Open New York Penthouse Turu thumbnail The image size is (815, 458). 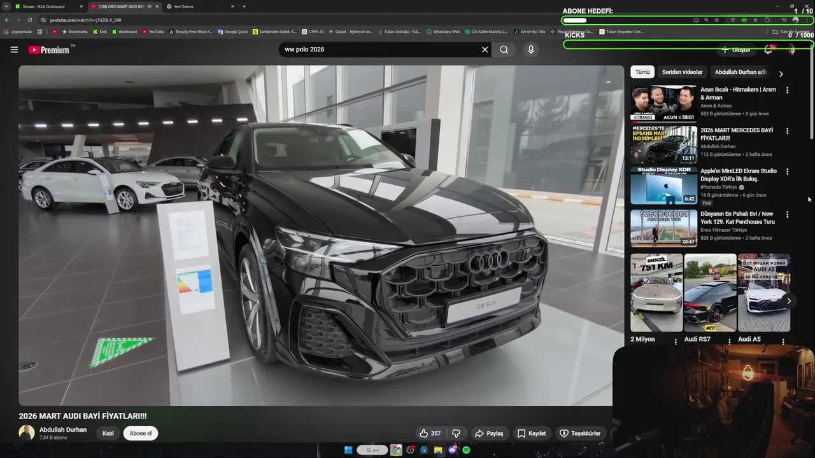tap(663, 228)
